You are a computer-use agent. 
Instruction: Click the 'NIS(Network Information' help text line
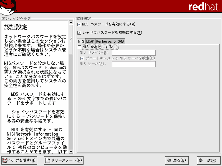point(32,134)
